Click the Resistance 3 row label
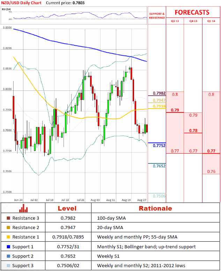 click(26, 218)
